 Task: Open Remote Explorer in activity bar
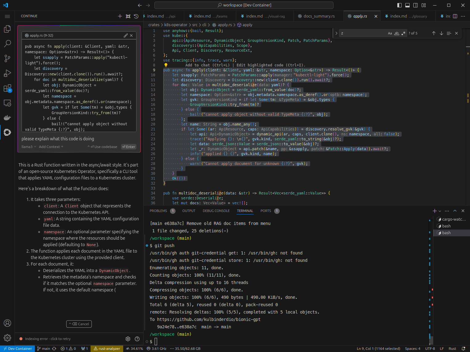point(7,103)
